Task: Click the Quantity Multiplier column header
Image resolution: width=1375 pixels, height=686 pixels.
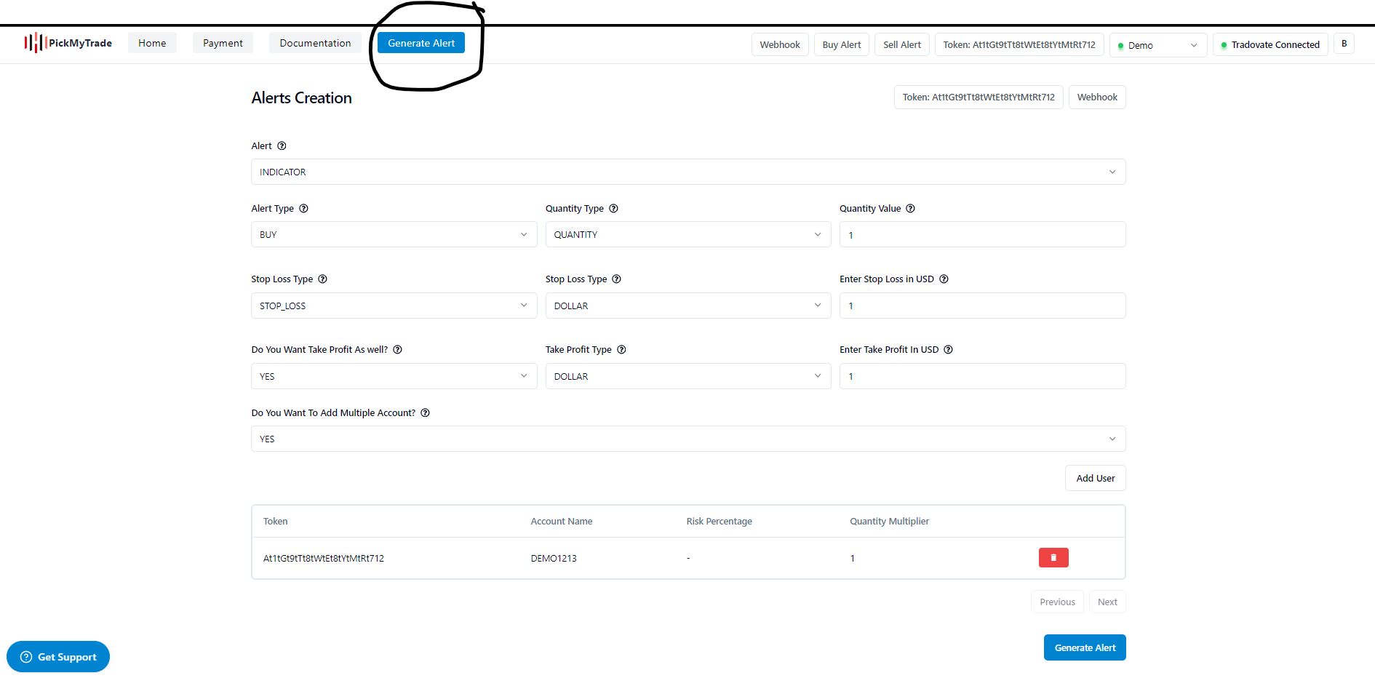Action: pos(889,521)
